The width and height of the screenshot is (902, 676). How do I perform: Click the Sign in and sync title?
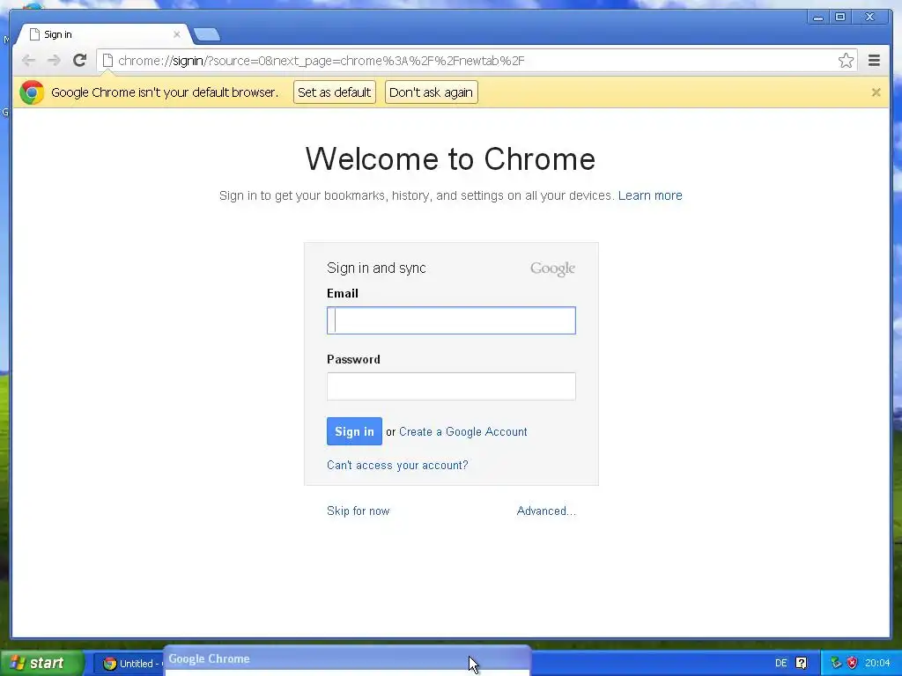pyautogui.click(x=376, y=268)
